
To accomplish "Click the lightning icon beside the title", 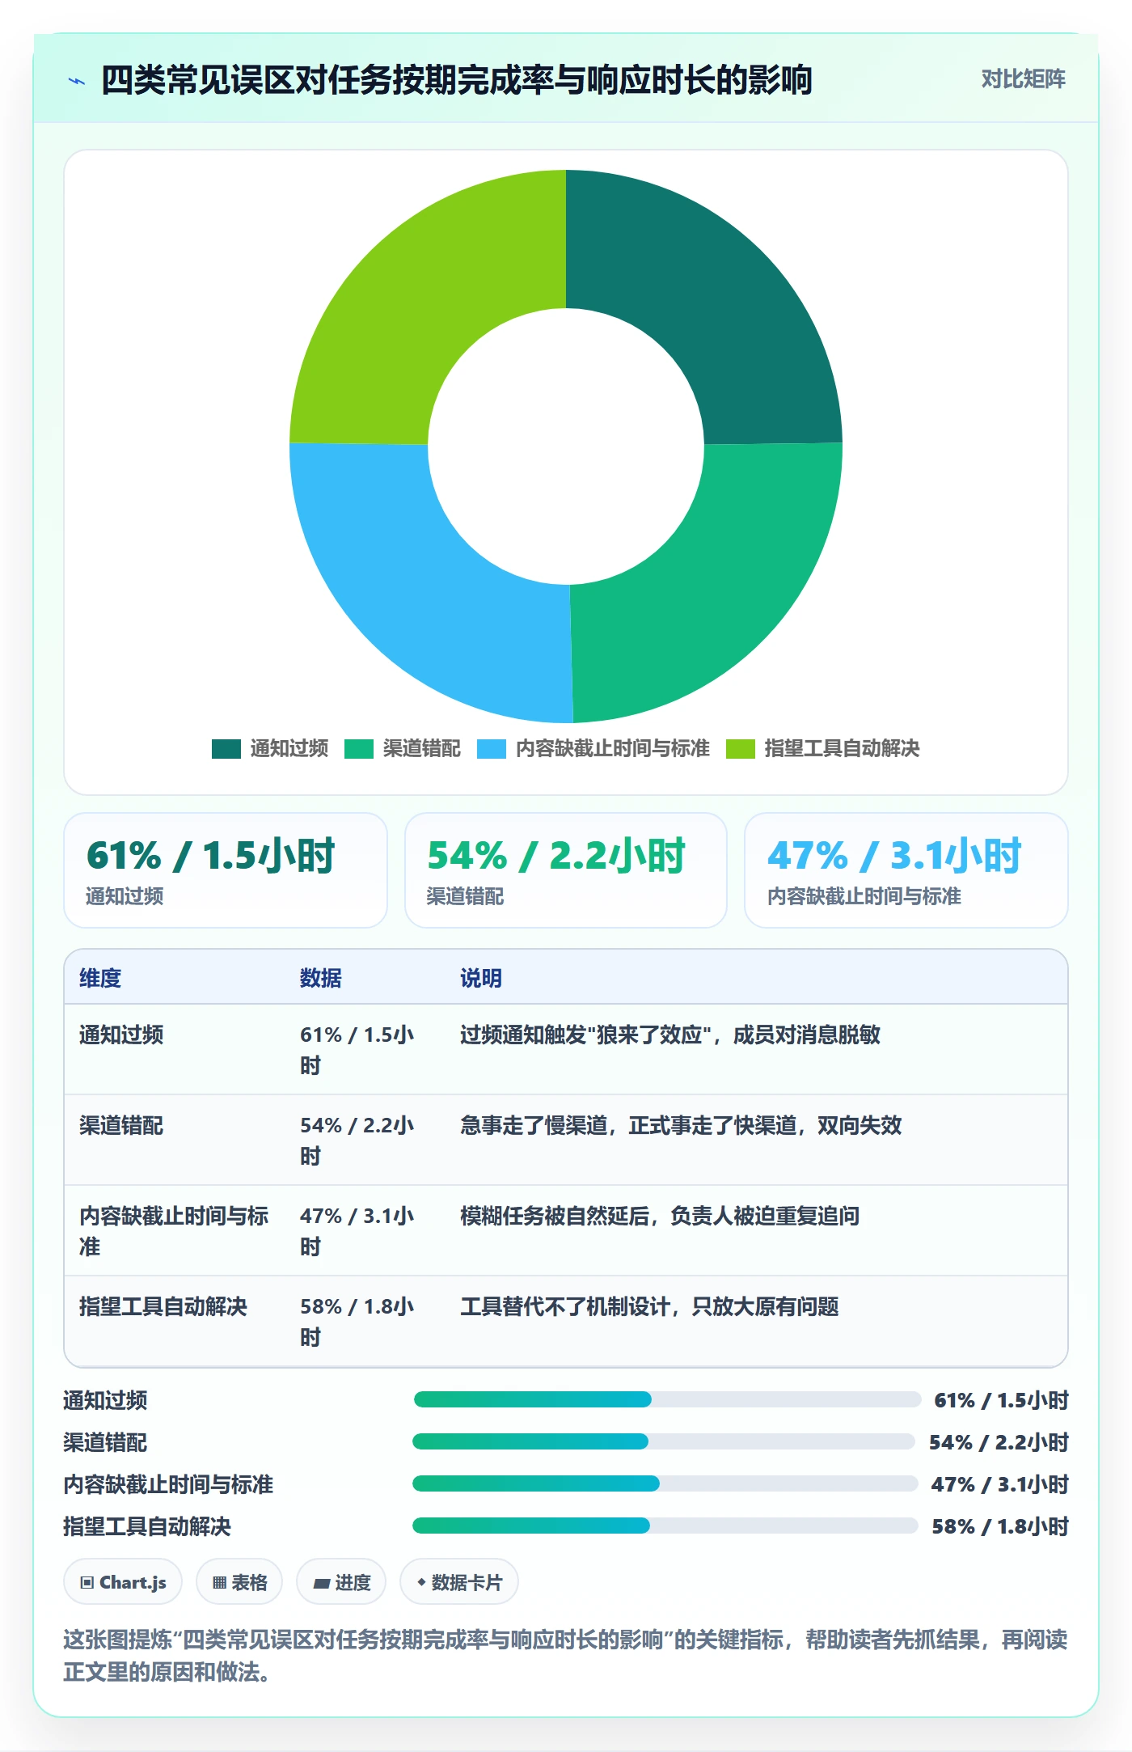I will pos(77,81).
